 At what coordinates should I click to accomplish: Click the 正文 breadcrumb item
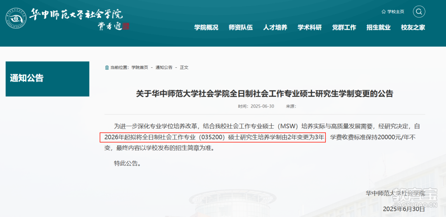[x=184, y=67]
